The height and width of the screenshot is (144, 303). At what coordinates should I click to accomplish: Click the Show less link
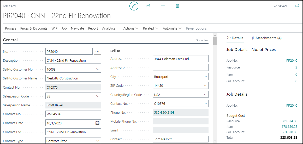pyautogui.click(x=202, y=40)
